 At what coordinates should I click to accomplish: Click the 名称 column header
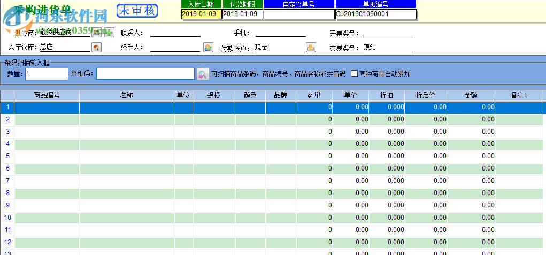tap(127, 95)
